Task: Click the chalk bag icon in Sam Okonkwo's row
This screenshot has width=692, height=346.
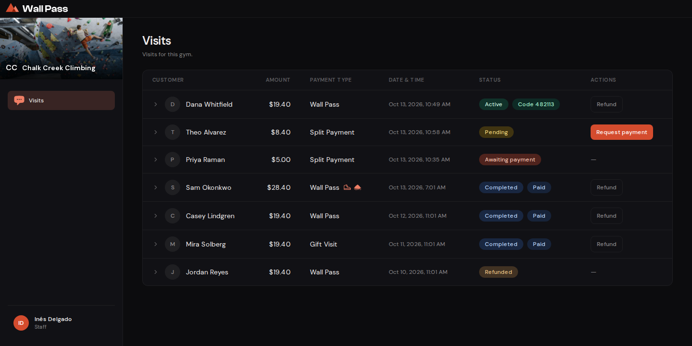Action: click(x=358, y=187)
